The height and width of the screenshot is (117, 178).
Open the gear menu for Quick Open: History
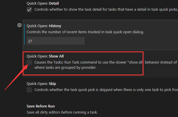pyautogui.click(x=19, y=25)
